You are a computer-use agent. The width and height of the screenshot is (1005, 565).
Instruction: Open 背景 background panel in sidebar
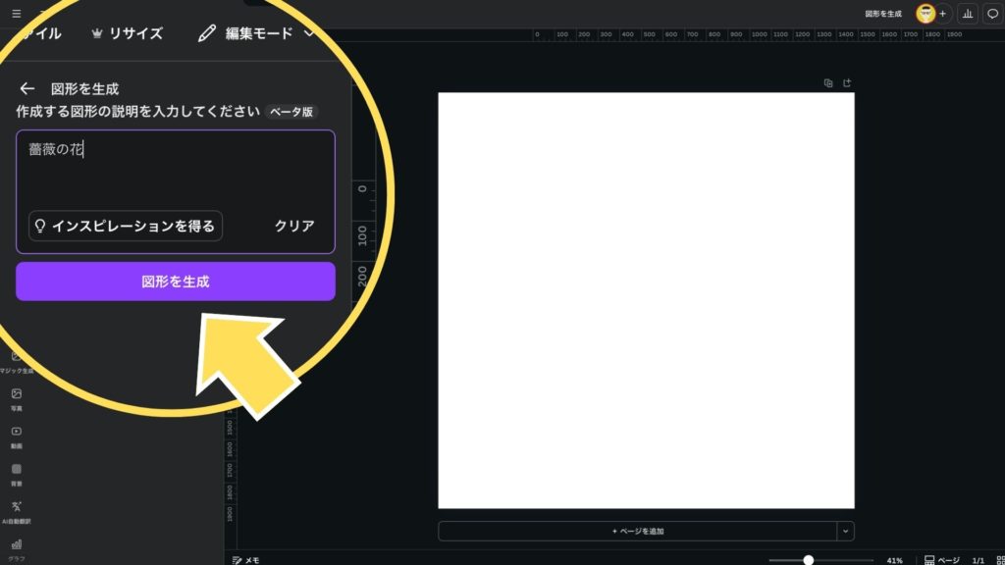[17, 474]
